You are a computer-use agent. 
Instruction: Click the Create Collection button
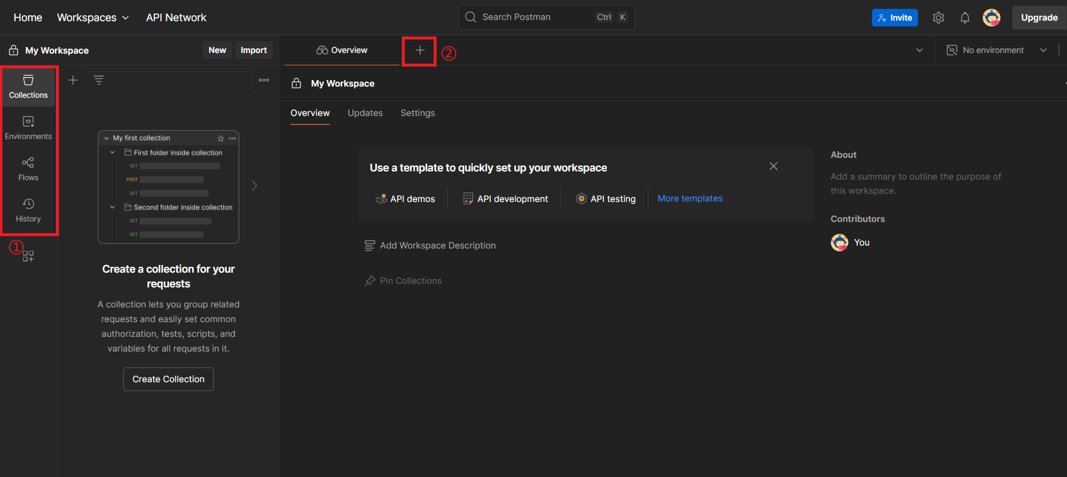tap(169, 379)
